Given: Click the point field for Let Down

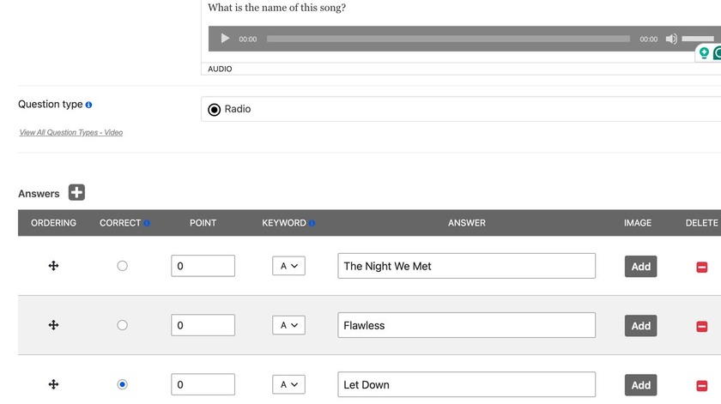Looking at the screenshot, I should pos(203,384).
